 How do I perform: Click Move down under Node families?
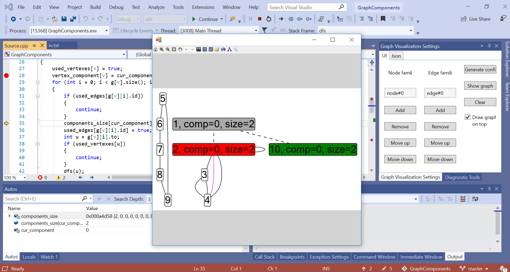coord(400,159)
